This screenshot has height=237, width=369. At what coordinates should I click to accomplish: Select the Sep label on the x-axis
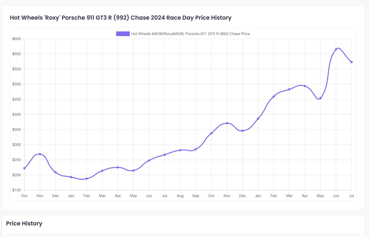click(196, 196)
